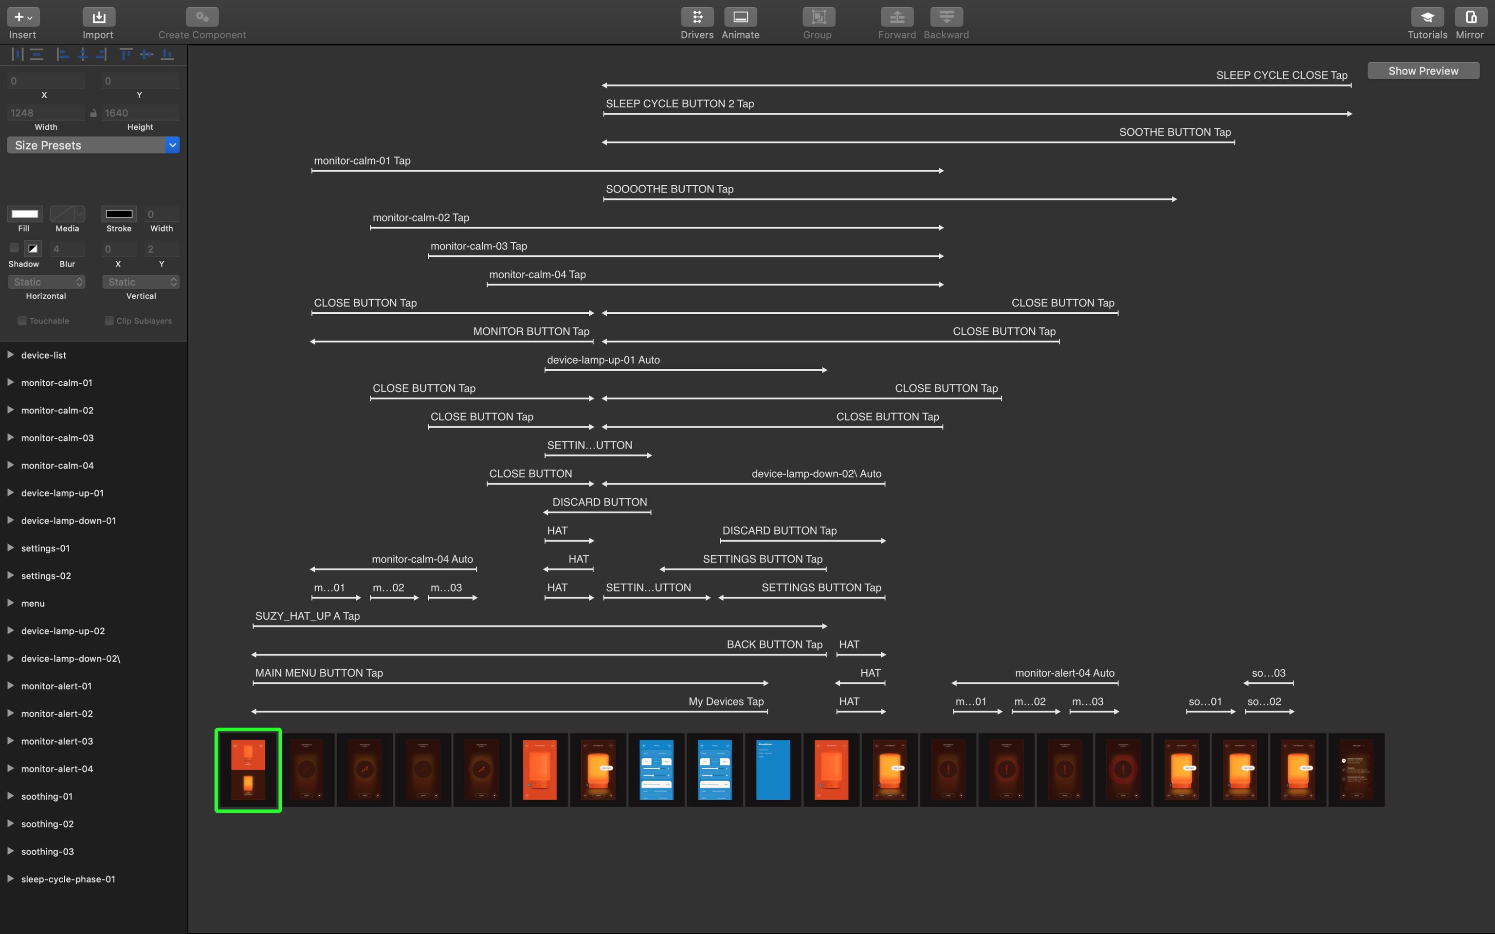Expand the monitor-alert-01 layer
This screenshot has height=934, width=1495.
[x=11, y=686]
